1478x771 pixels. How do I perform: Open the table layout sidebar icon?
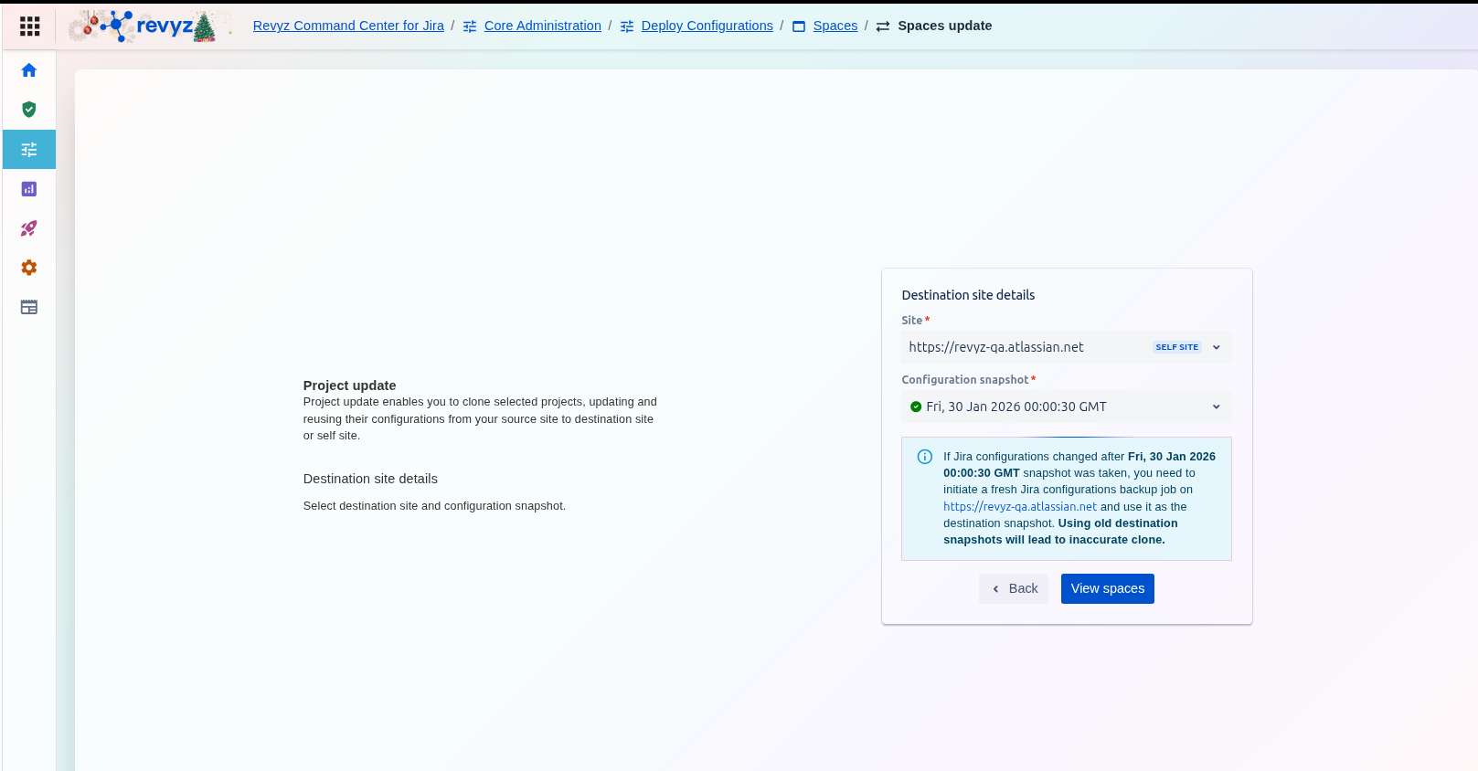click(29, 307)
